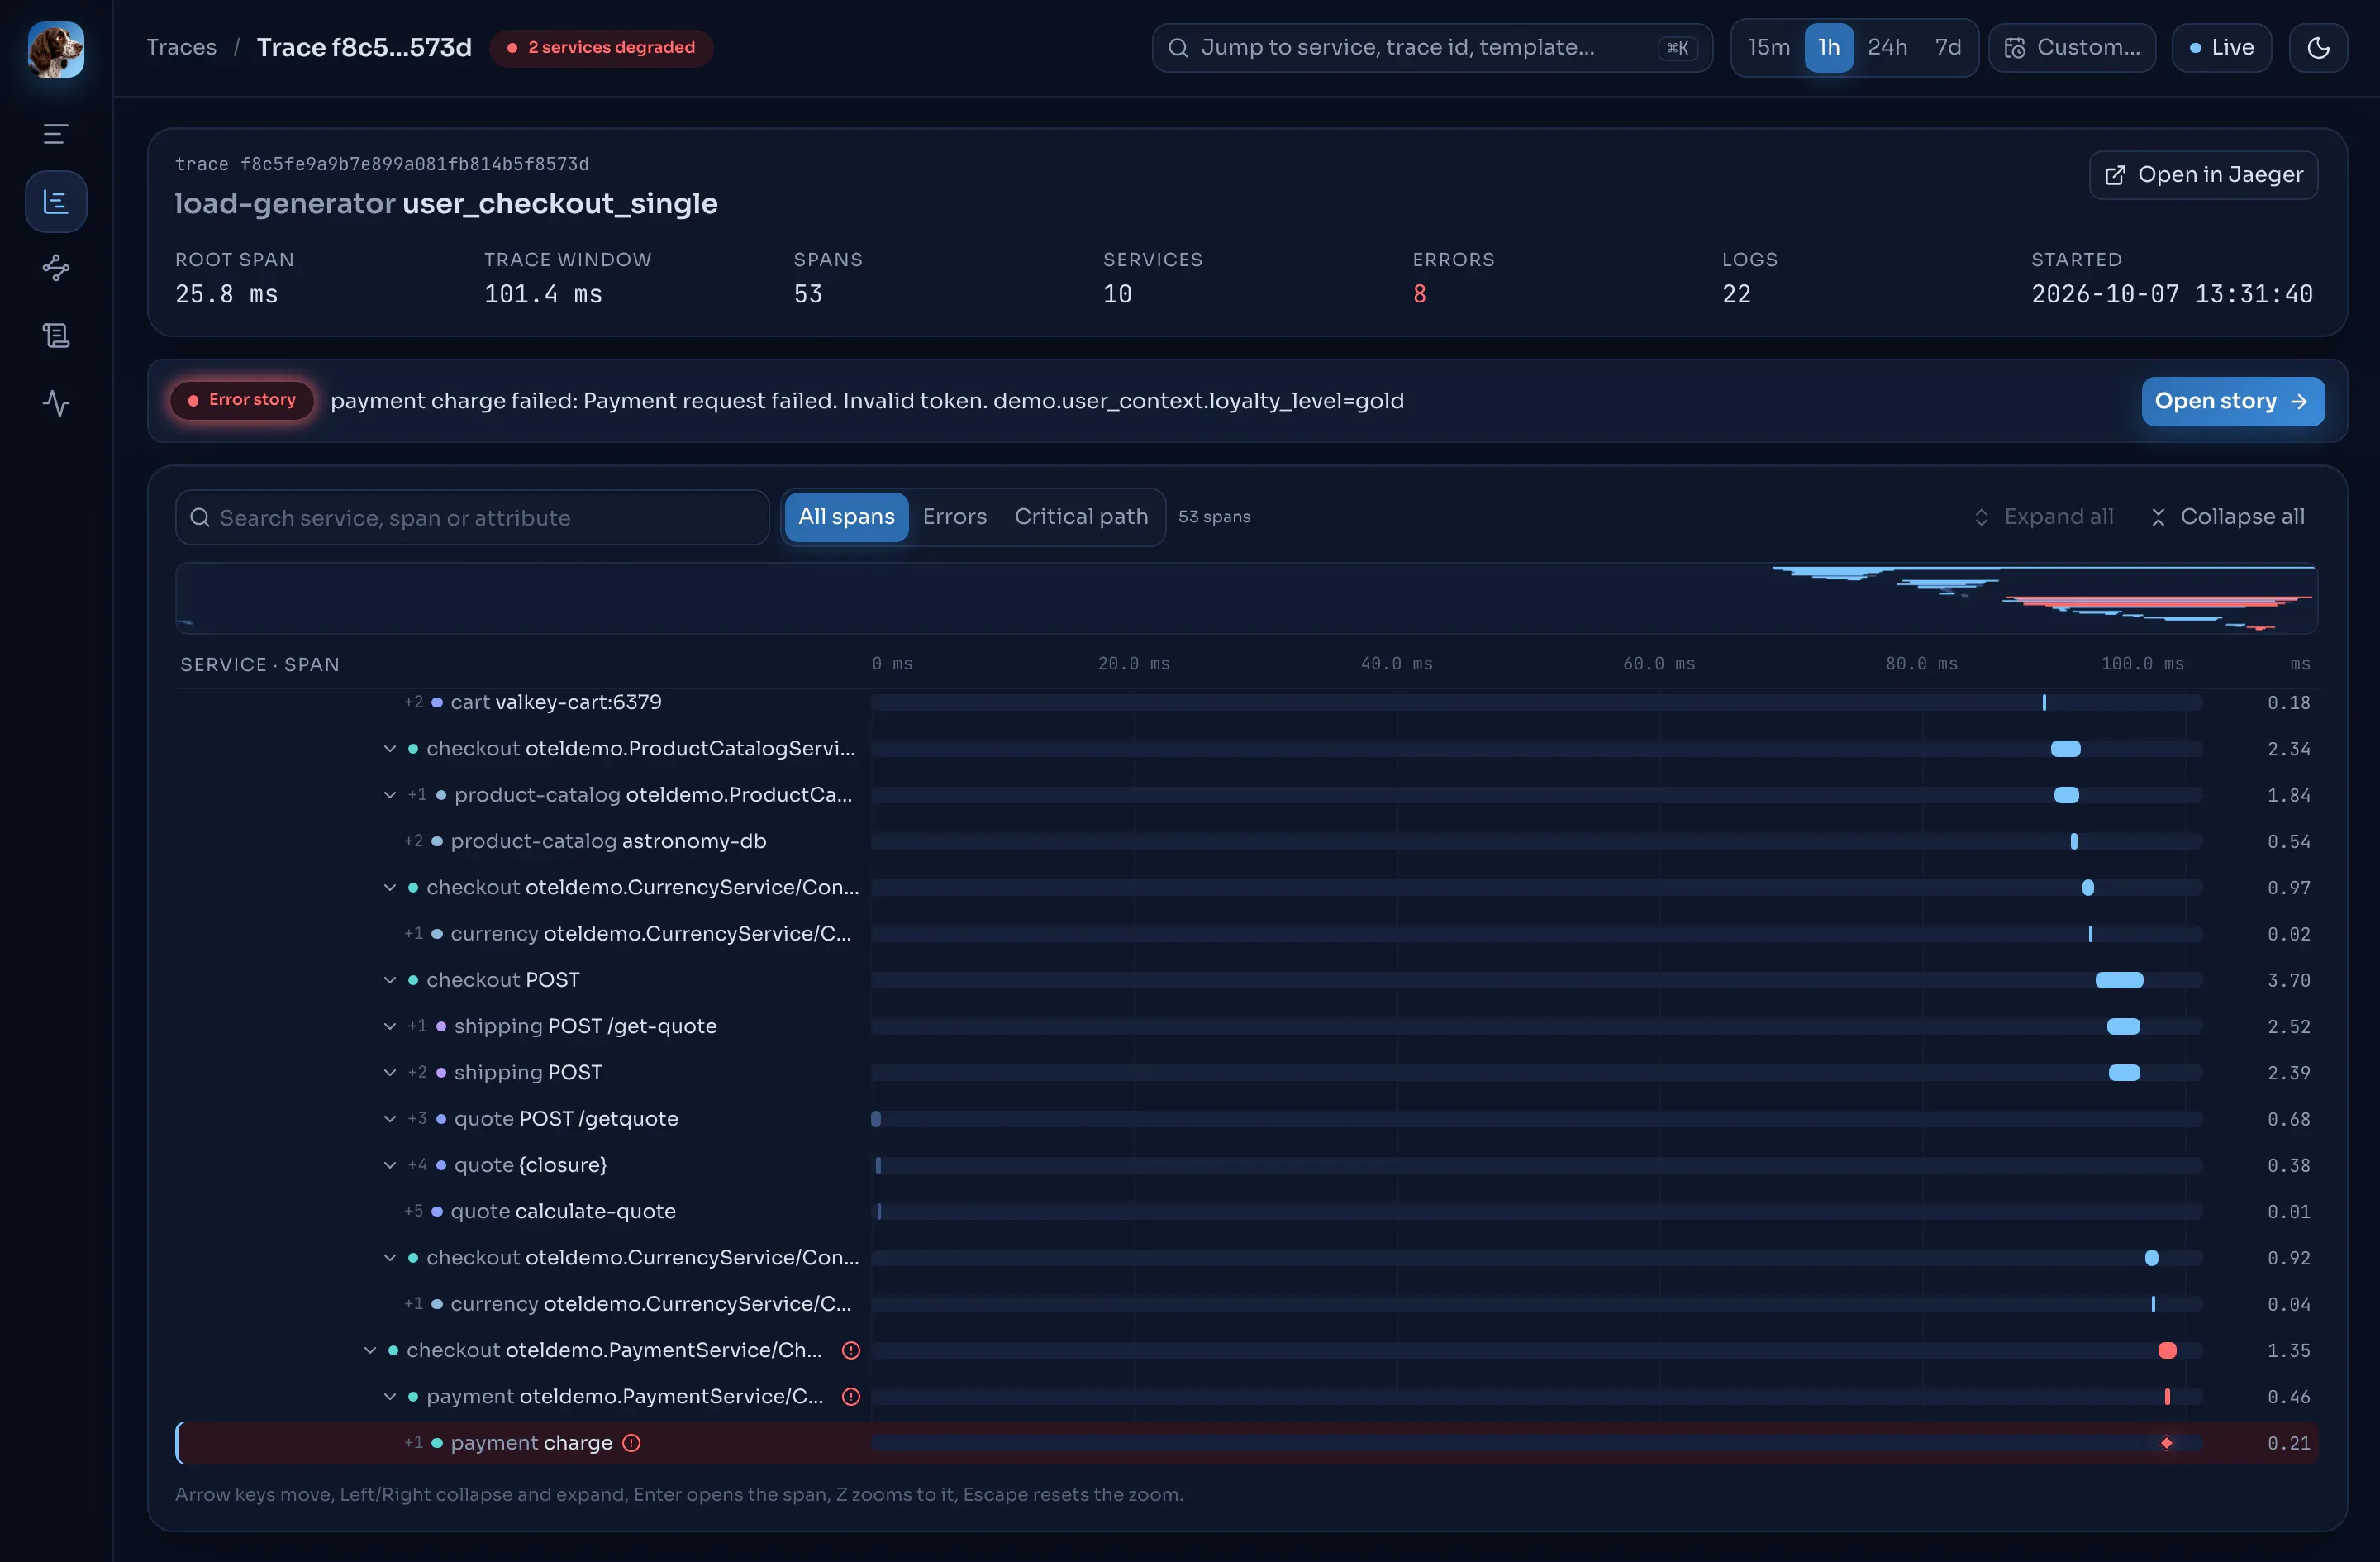
Task: Open the activity pulse sidebar icon
Action: point(56,403)
